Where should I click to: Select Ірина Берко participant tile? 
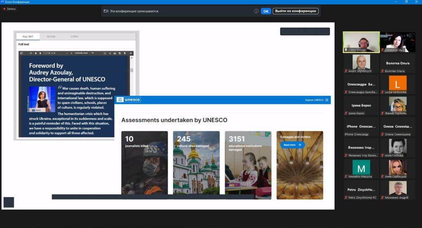click(361, 106)
